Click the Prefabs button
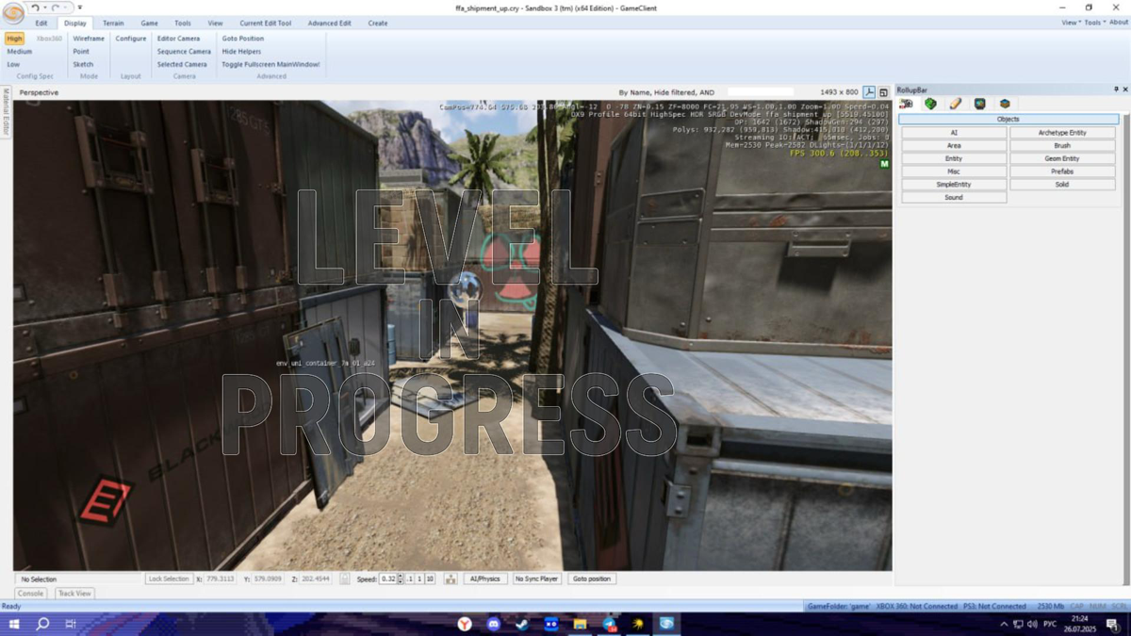Screen dimensions: 1131x636 [x=1062, y=171]
